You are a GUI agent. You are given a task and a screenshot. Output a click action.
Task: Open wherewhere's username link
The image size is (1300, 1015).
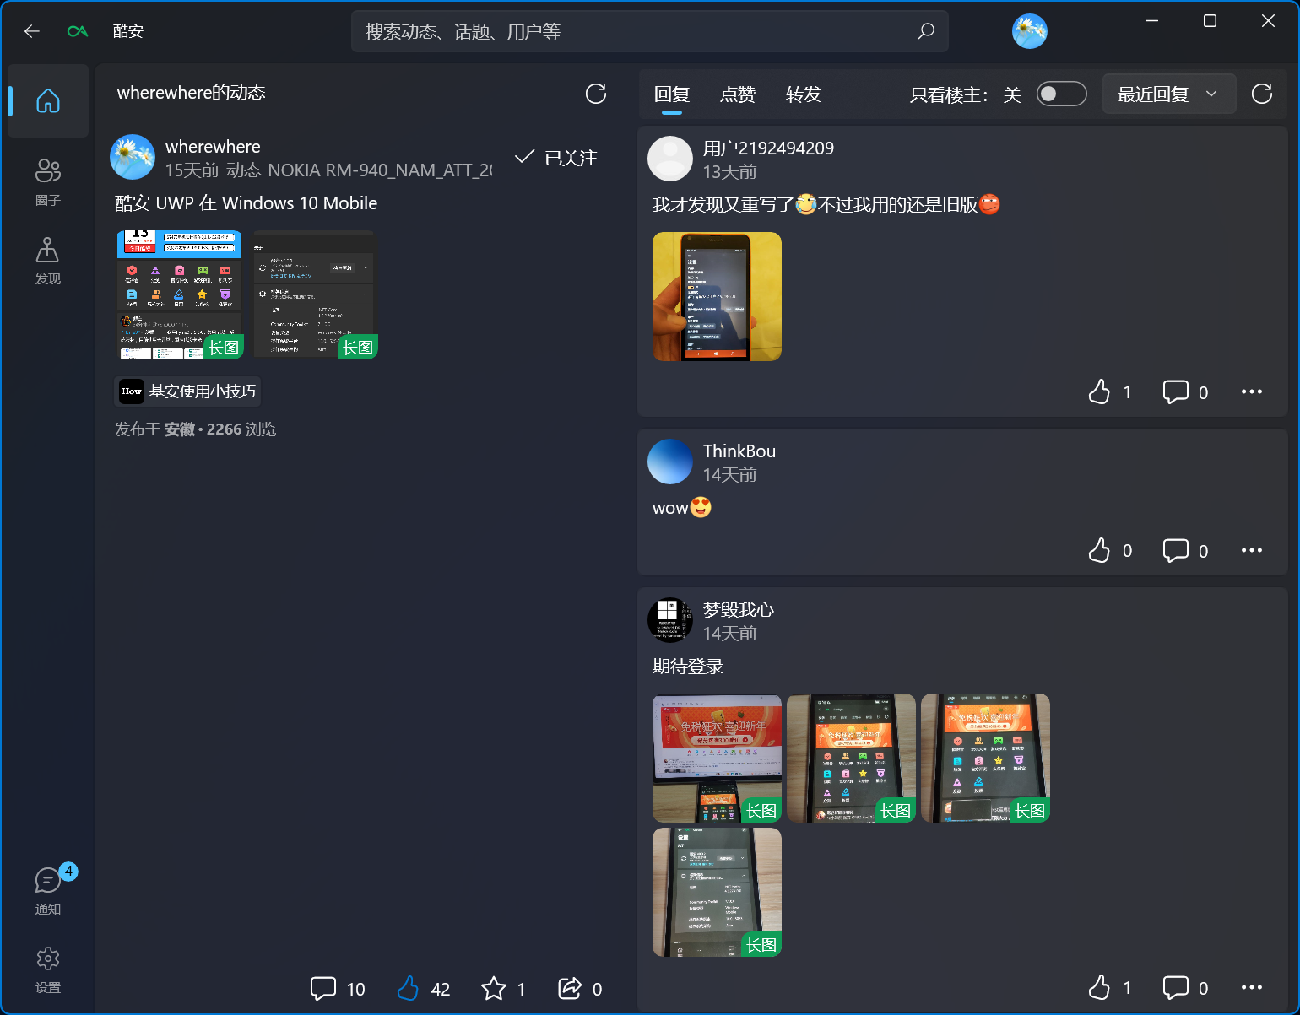[x=213, y=147]
